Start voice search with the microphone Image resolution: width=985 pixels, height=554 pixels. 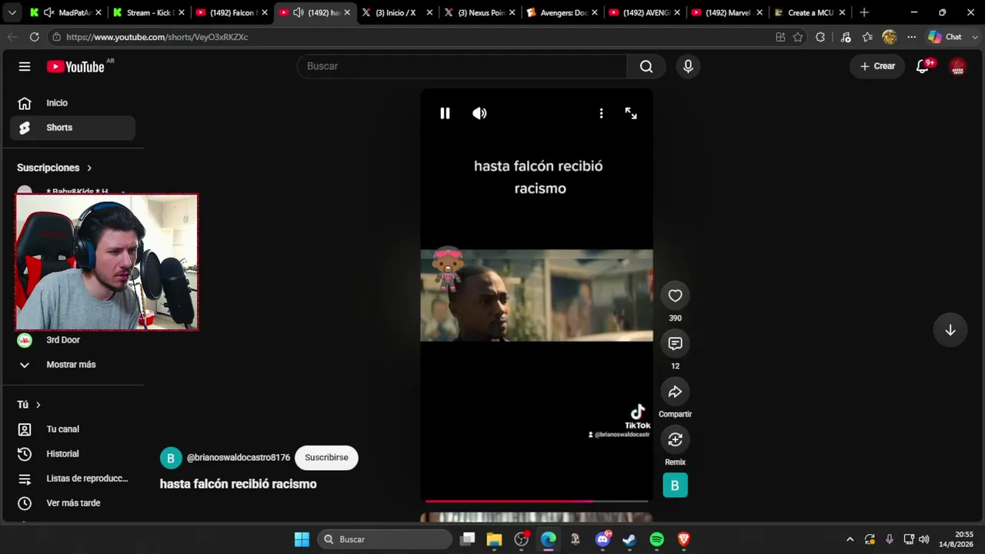pyautogui.click(x=688, y=66)
